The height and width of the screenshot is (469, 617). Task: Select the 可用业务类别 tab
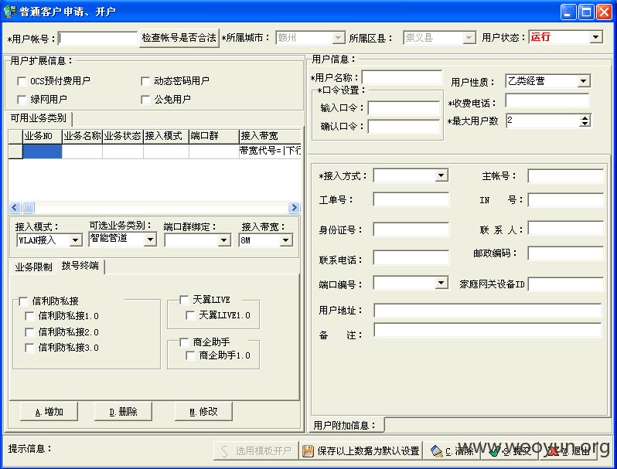pos(39,118)
